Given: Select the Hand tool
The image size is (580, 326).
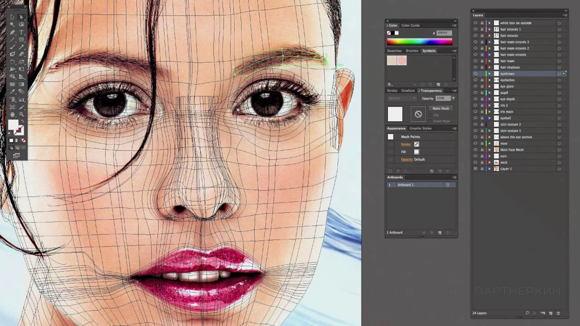Looking at the screenshot, I should tap(12, 114).
